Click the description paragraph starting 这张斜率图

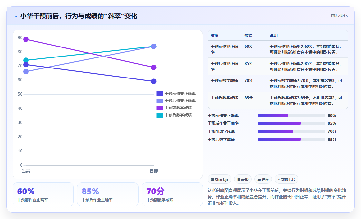tap(277, 197)
